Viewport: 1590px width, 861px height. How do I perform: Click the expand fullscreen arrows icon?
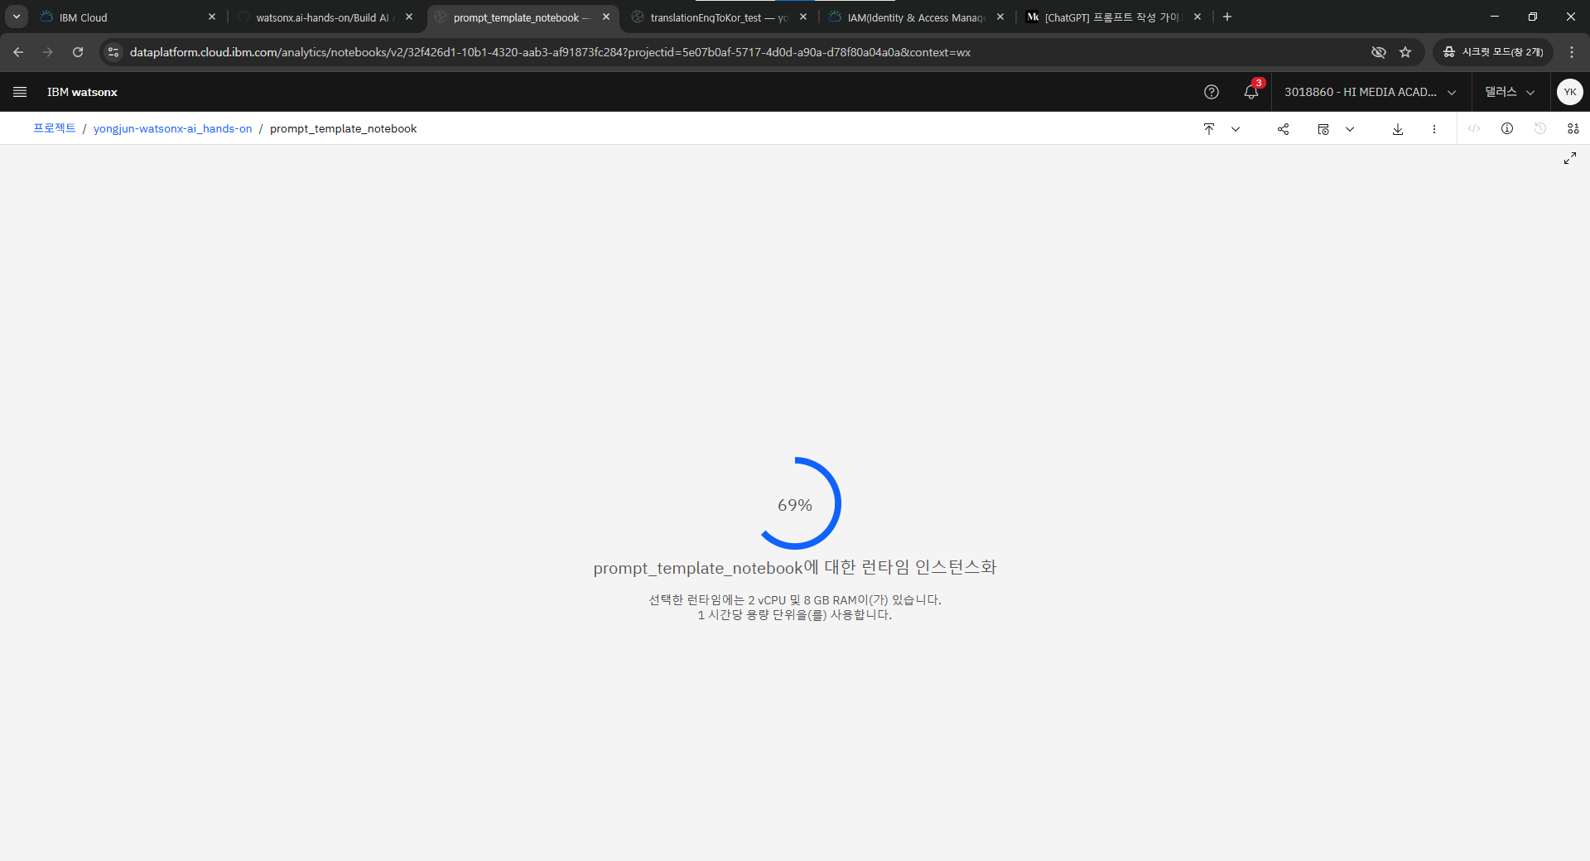coord(1570,158)
